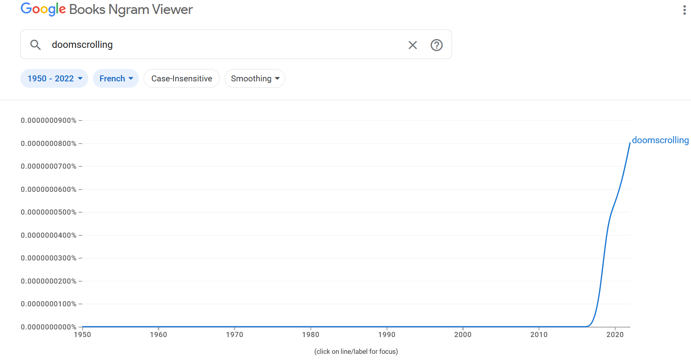Click the 2020 marker on the x-axis
This screenshot has width=691, height=363.
[x=615, y=335]
